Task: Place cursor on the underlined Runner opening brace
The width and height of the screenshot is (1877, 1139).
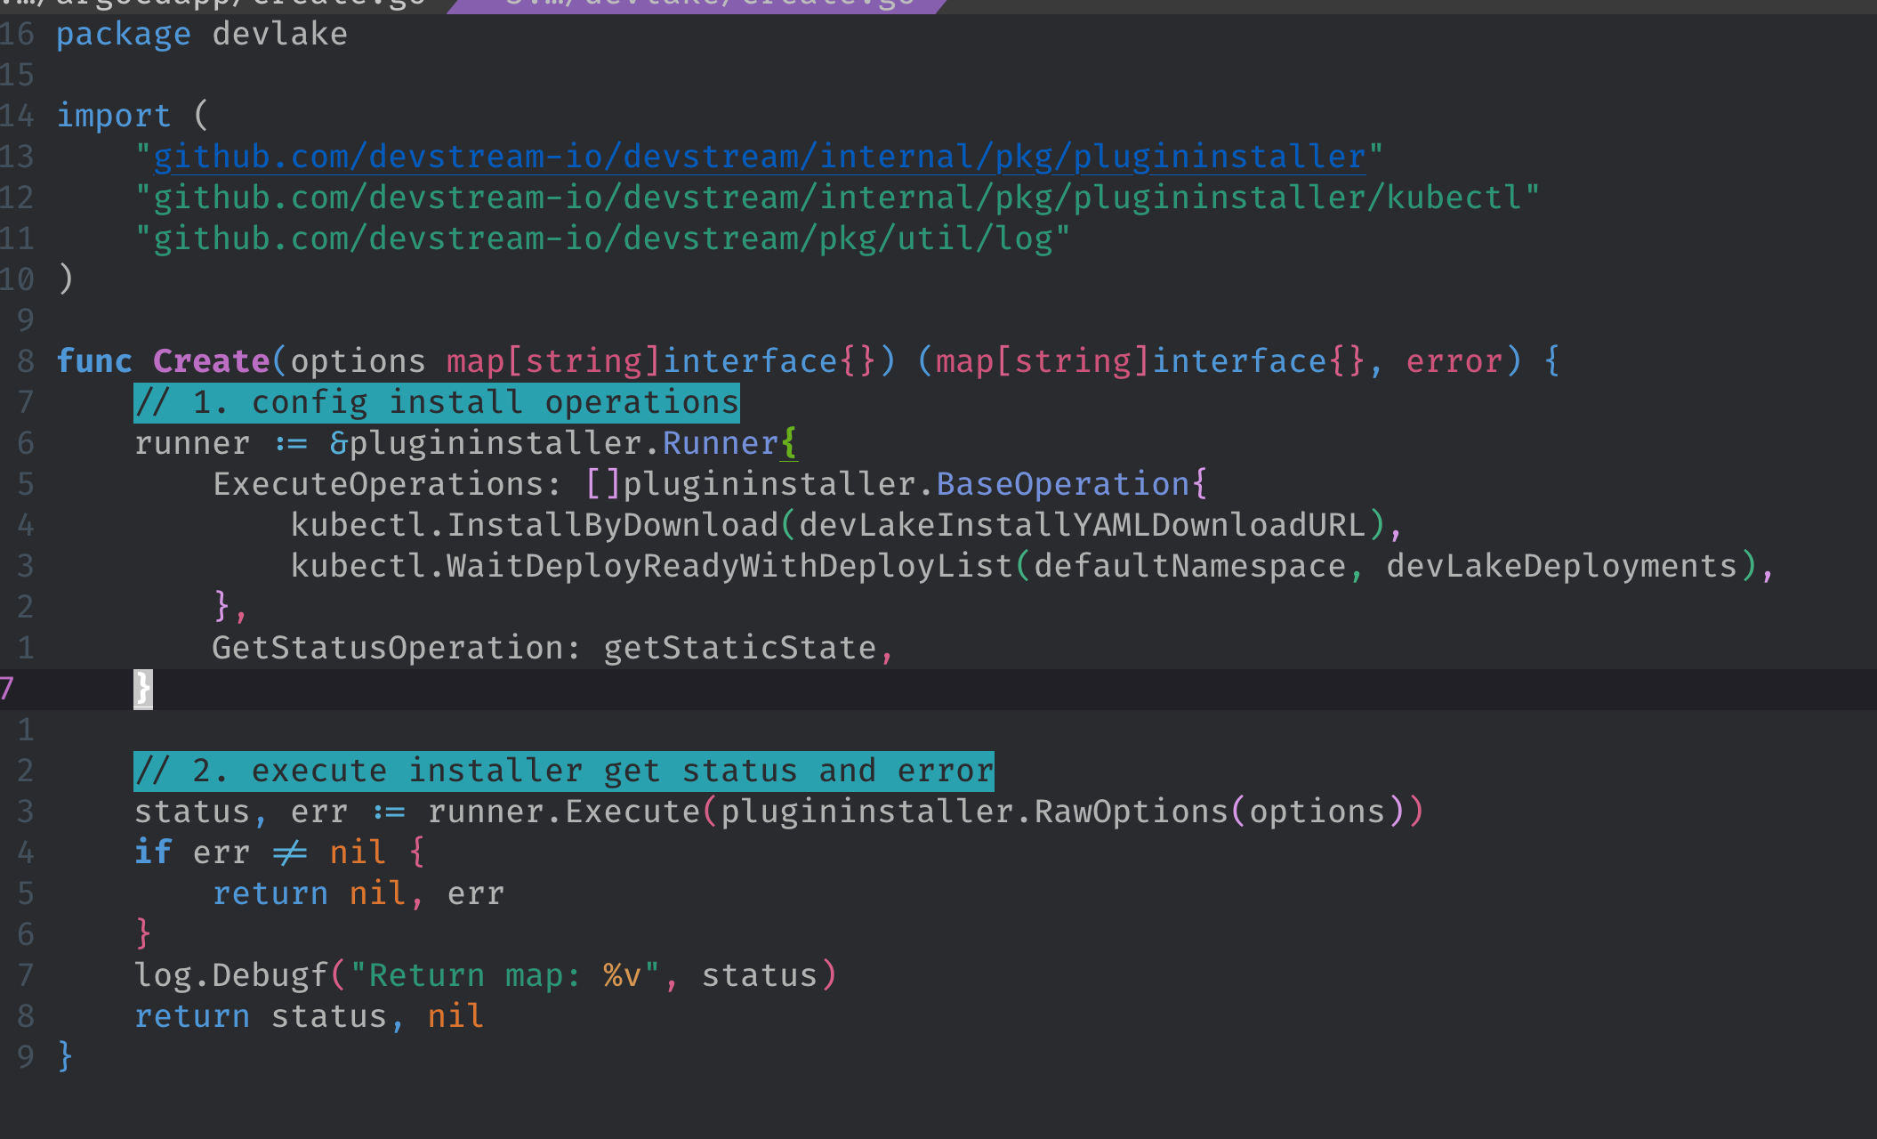Action: [x=789, y=443]
